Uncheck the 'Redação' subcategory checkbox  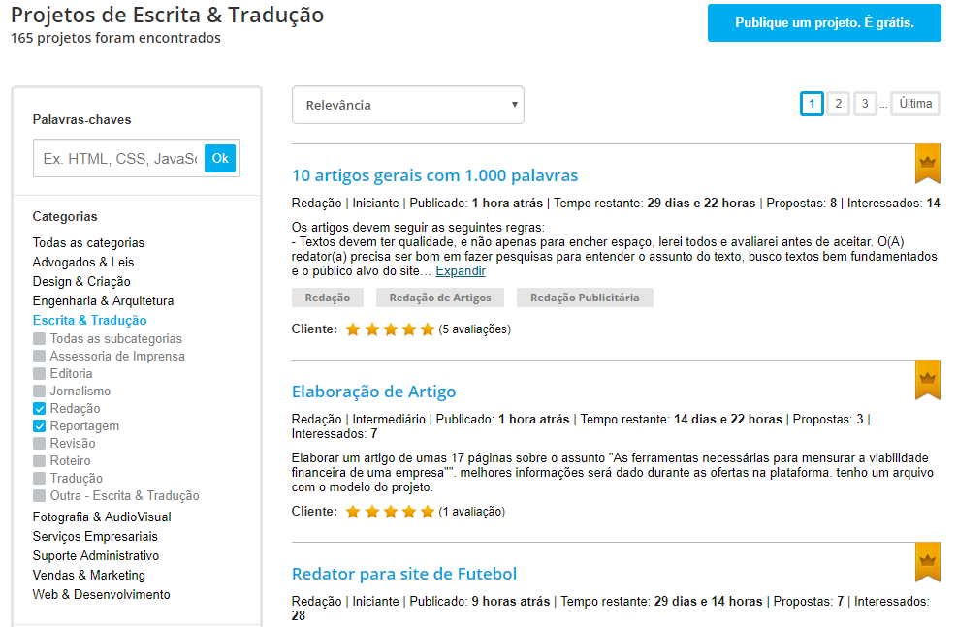tap(39, 409)
